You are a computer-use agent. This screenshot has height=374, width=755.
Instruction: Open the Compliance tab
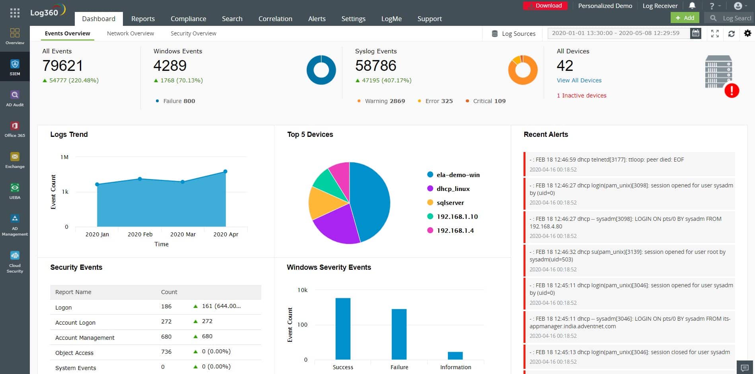tap(188, 19)
